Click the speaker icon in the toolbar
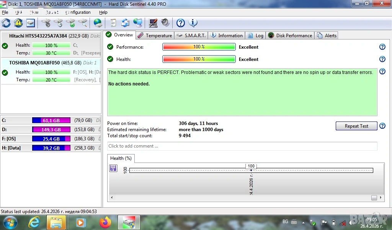 [165, 23]
